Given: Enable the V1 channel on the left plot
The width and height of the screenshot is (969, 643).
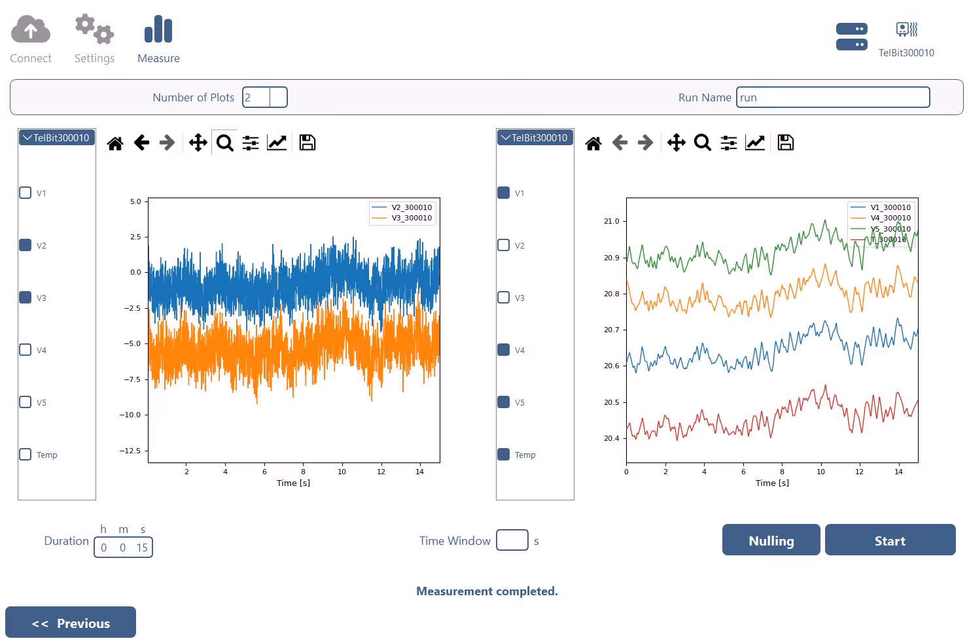Looking at the screenshot, I should point(25,192).
